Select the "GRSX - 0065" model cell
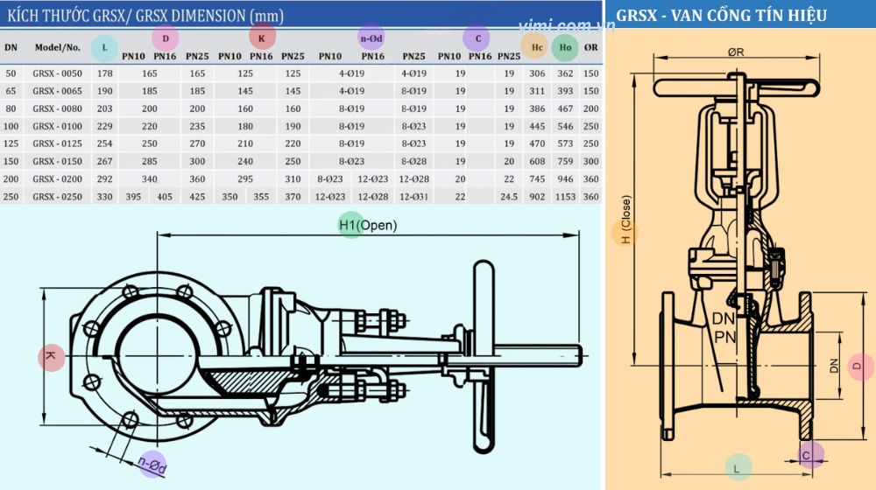The width and height of the screenshot is (876, 490). click(57, 91)
